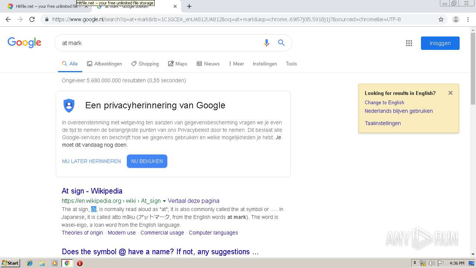Expand the Meer menu
476x268 pixels.
click(237, 64)
